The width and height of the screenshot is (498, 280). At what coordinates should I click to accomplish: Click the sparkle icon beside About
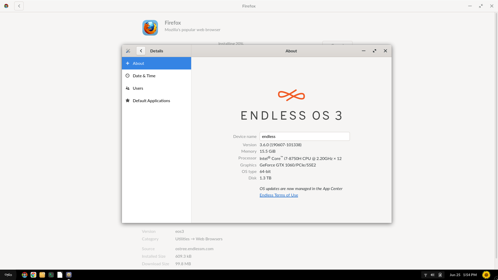[x=127, y=63]
